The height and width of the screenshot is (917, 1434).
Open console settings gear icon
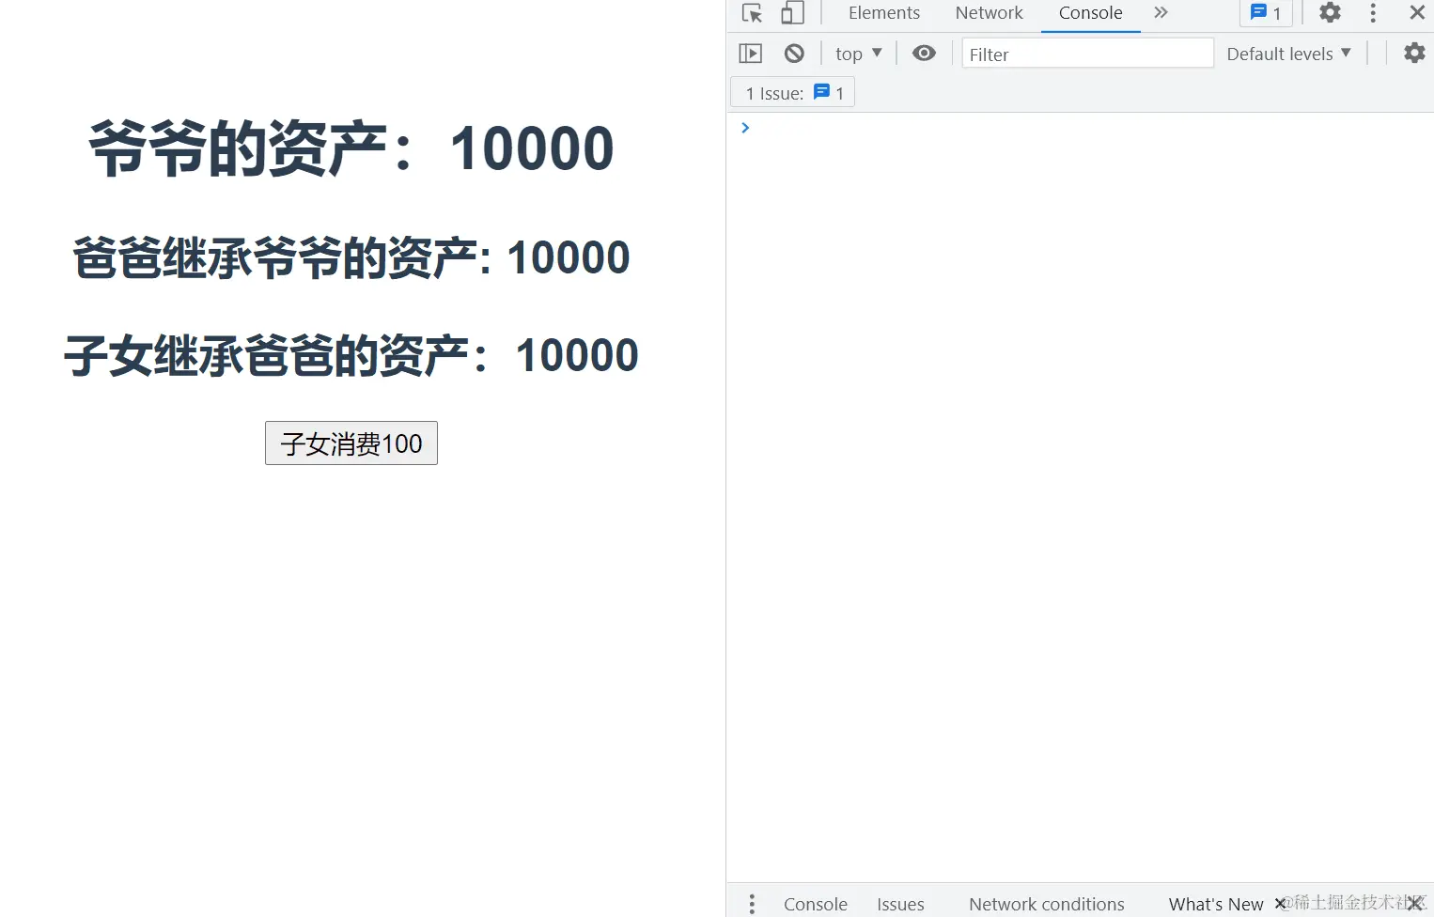tap(1414, 54)
